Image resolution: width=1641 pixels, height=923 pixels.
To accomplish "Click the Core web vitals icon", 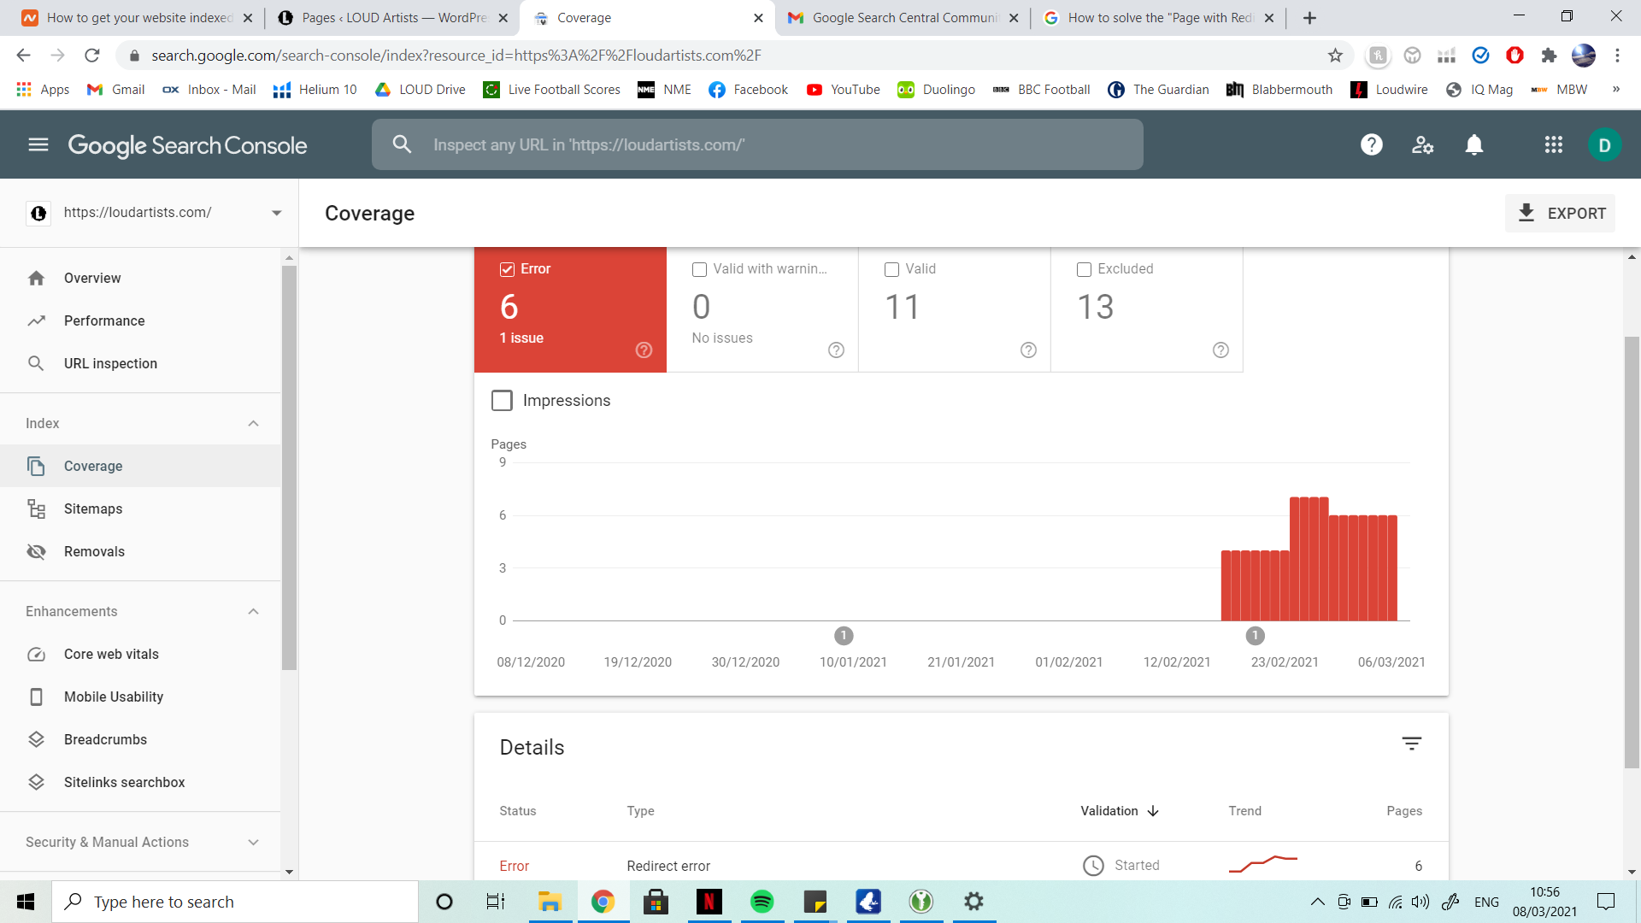I will (x=38, y=654).
